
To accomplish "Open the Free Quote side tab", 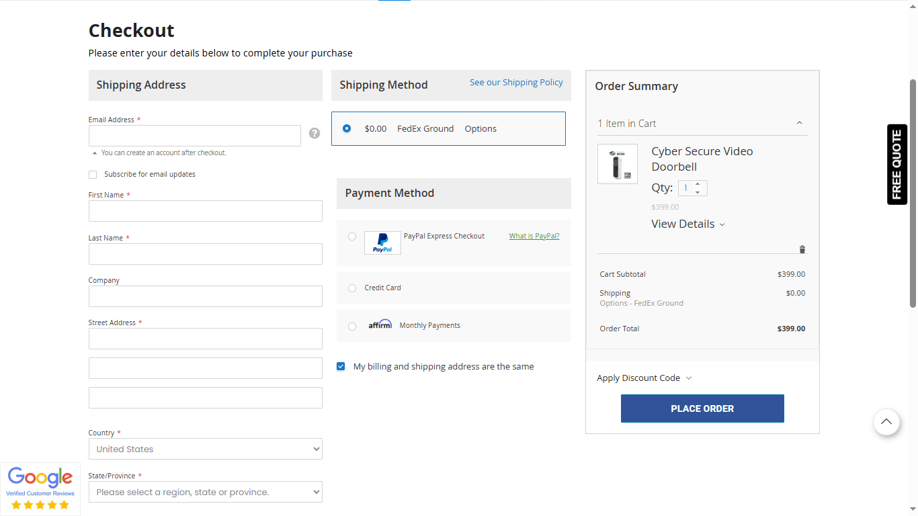I will [897, 165].
